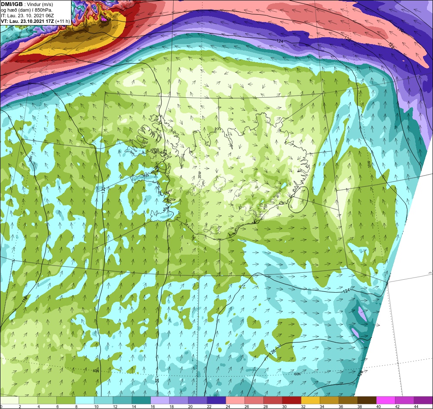Click the legend scale label "18"

pyautogui.click(x=171, y=407)
